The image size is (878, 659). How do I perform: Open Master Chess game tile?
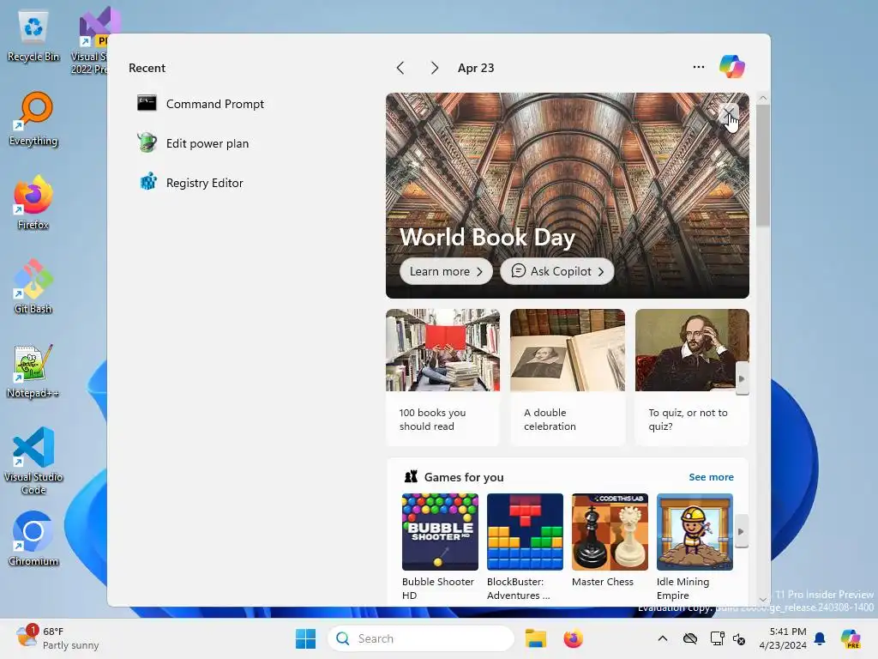tap(610, 541)
